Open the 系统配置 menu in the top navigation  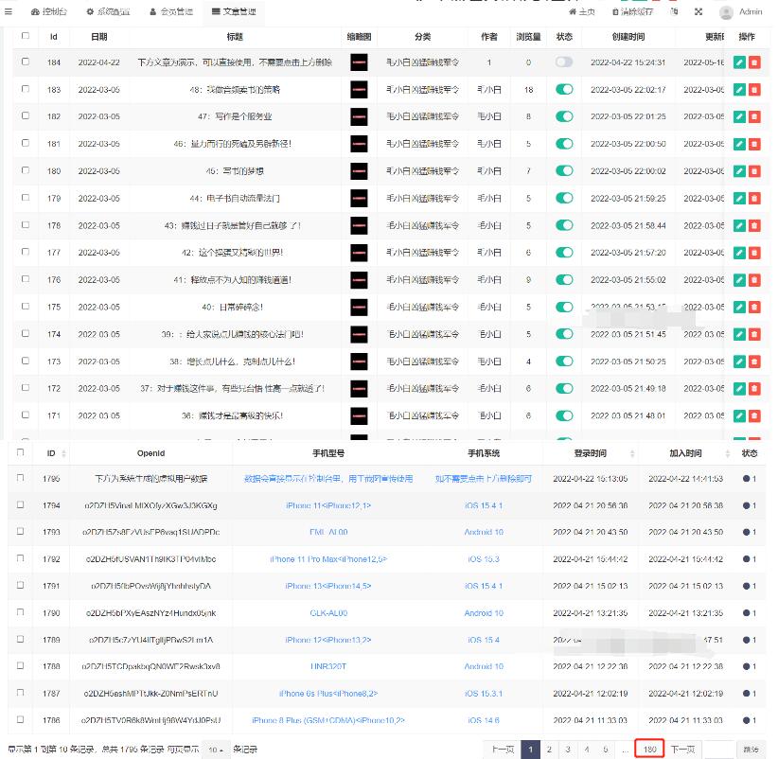pyautogui.click(x=107, y=12)
